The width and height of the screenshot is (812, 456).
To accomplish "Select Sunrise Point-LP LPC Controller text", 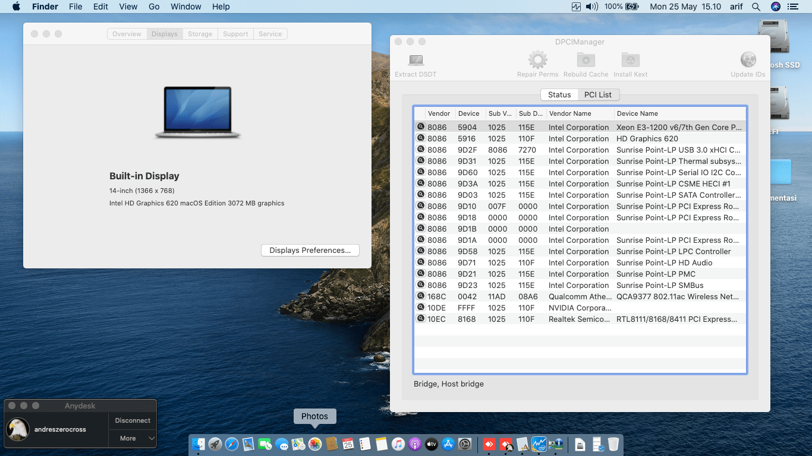I will tap(673, 251).
